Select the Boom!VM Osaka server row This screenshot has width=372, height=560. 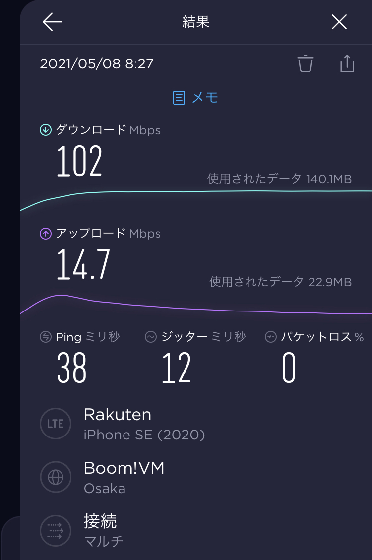pos(124,477)
